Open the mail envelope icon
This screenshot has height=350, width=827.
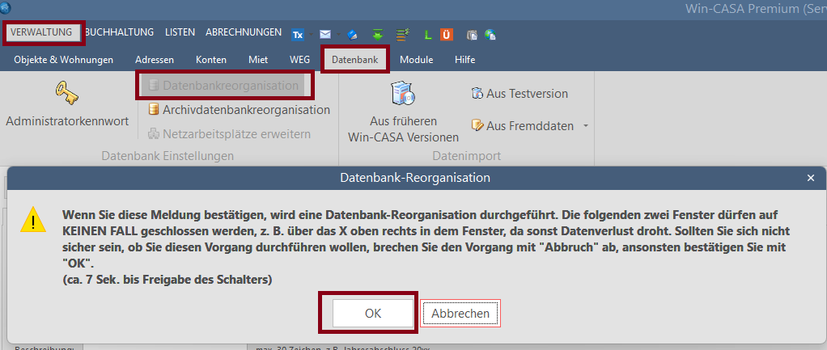[325, 34]
